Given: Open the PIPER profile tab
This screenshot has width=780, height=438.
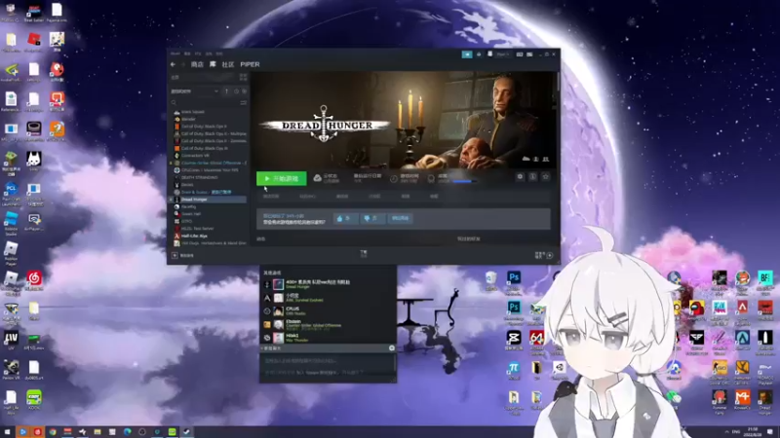Looking at the screenshot, I should pos(250,64).
